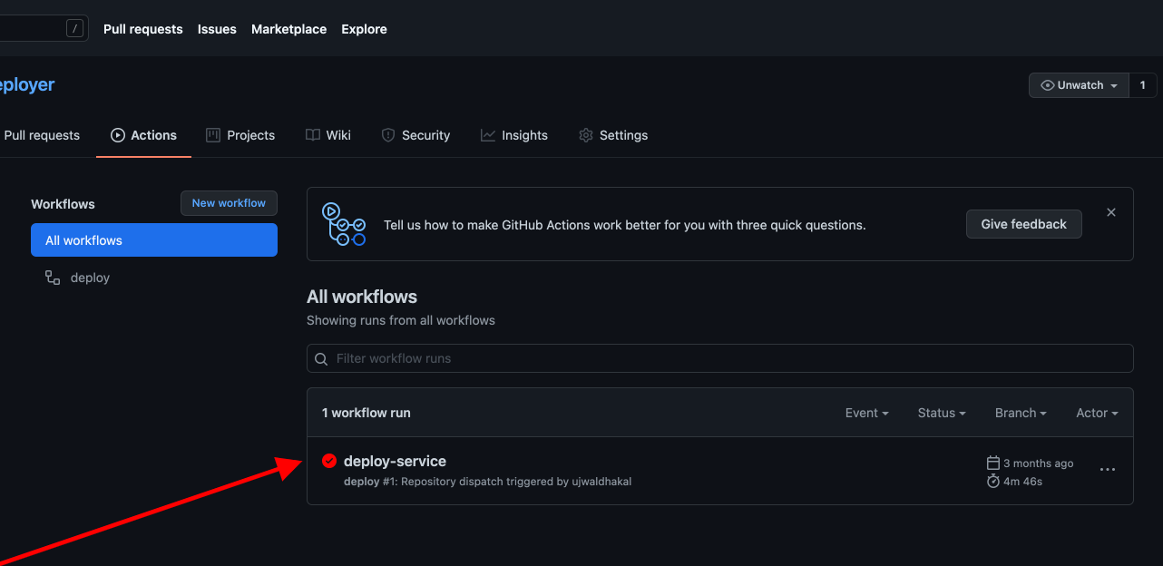Open Pull requests in the top navigation
Screen dimensions: 1163x566
tap(143, 29)
